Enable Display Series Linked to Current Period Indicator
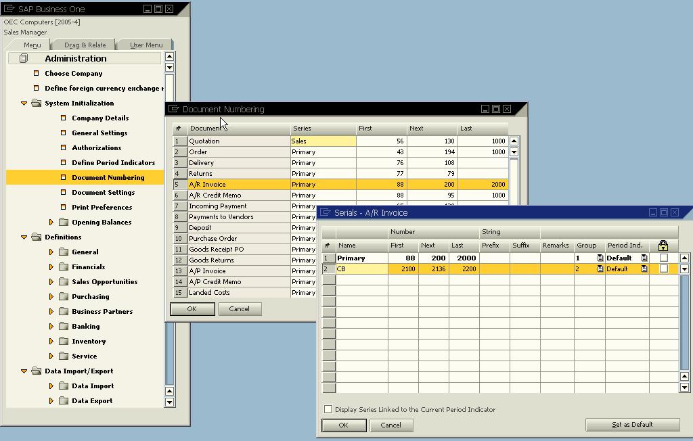The width and height of the screenshot is (693, 441). tap(328, 409)
